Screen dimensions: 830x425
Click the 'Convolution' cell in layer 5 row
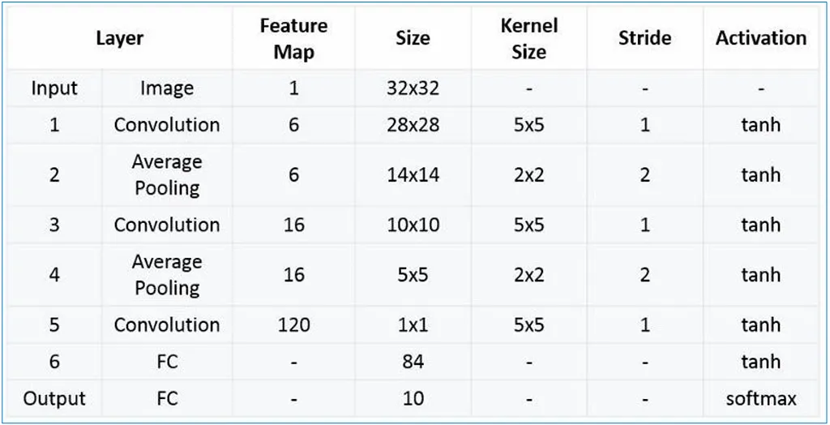pyautogui.click(x=166, y=324)
